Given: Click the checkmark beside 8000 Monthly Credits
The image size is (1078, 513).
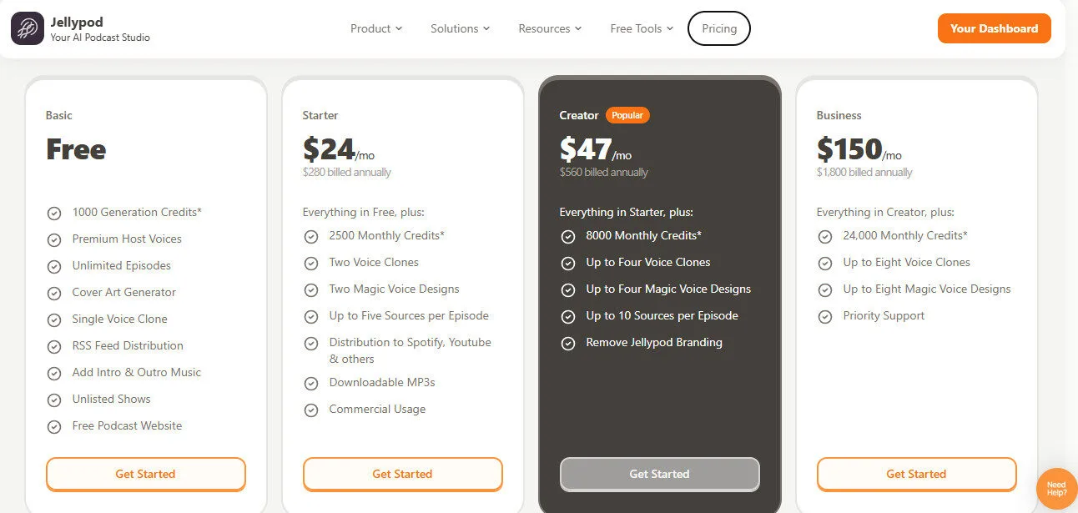Looking at the screenshot, I should coord(568,236).
